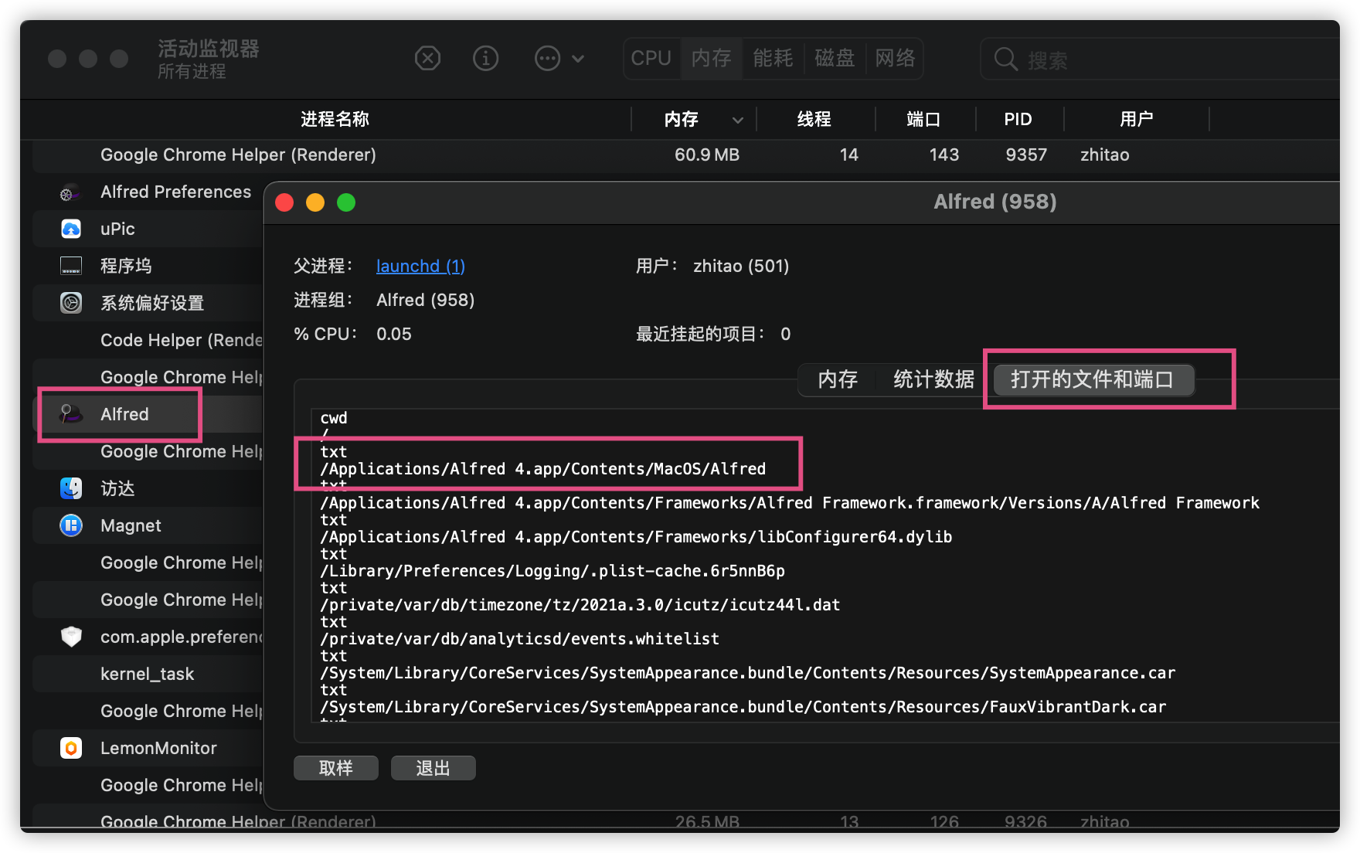Click the 系统偏好设置 gear icon
This screenshot has height=853, width=1360.
[70, 303]
